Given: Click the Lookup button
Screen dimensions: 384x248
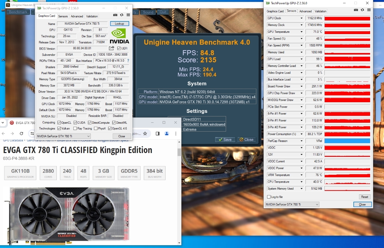Looking at the screenshot, I should point(119,24).
